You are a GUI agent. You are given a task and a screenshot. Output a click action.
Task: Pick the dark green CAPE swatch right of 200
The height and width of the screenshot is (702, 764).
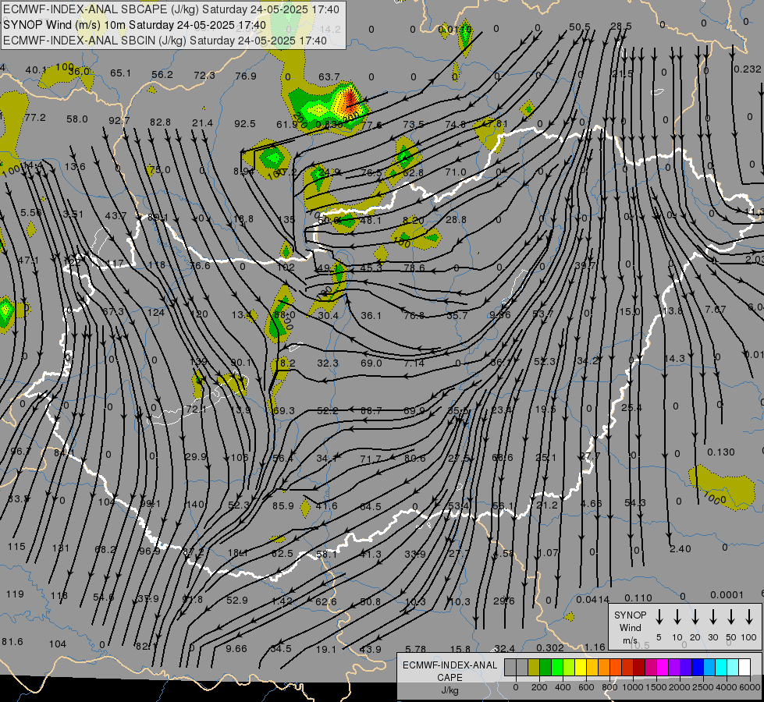[545, 668]
